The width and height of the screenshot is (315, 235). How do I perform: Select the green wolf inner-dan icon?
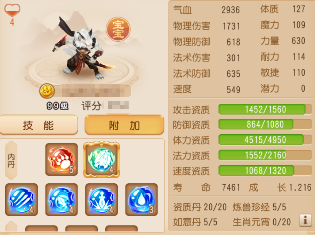tap(102, 159)
